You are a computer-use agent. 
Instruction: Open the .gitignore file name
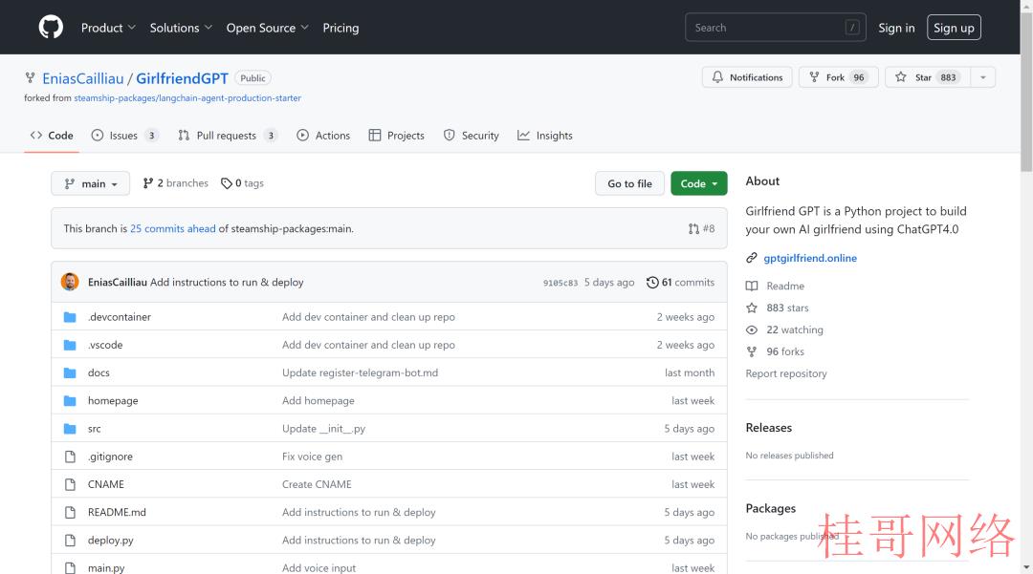pyautogui.click(x=110, y=457)
